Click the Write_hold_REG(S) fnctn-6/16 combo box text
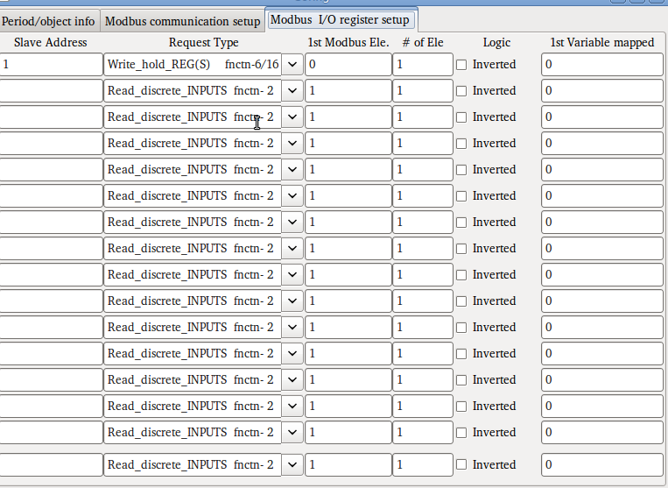The width and height of the screenshot is (668, 488). [193, 64]
